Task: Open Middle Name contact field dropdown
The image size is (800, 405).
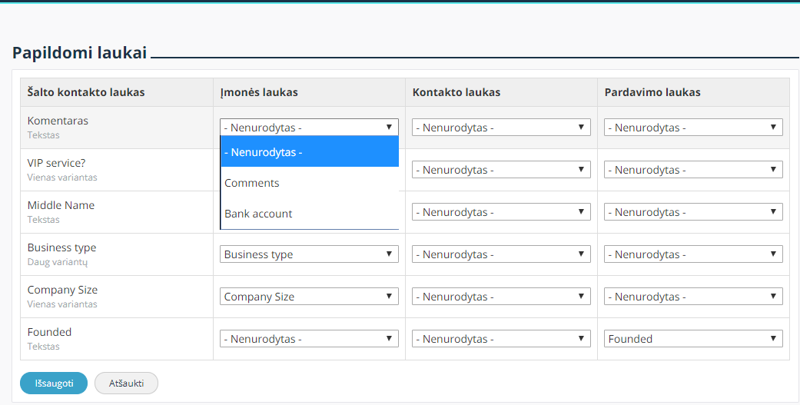Action: pos(501,212)
